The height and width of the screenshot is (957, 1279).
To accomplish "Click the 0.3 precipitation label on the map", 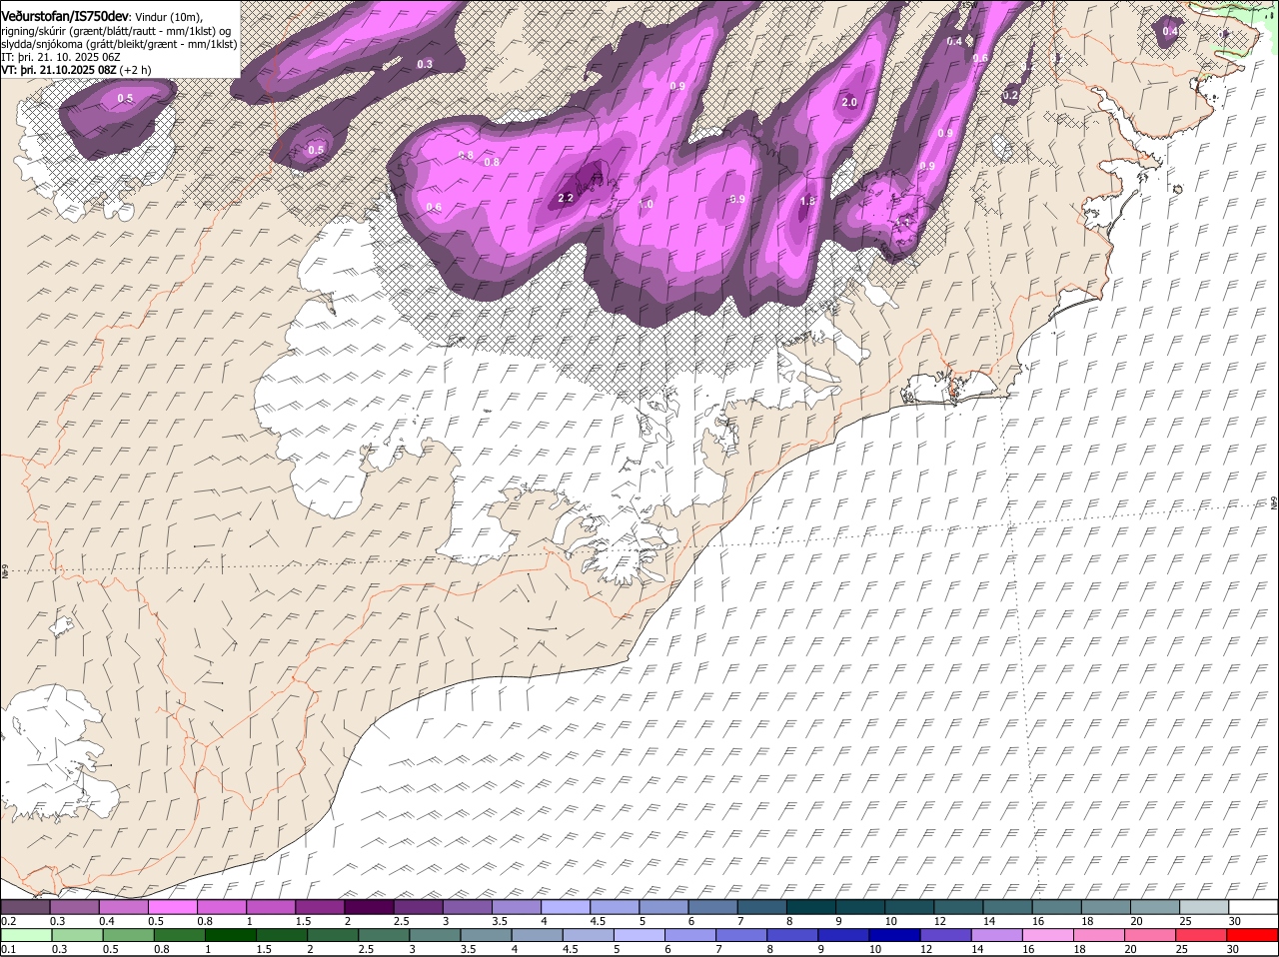I will click(x=425, y=64).
